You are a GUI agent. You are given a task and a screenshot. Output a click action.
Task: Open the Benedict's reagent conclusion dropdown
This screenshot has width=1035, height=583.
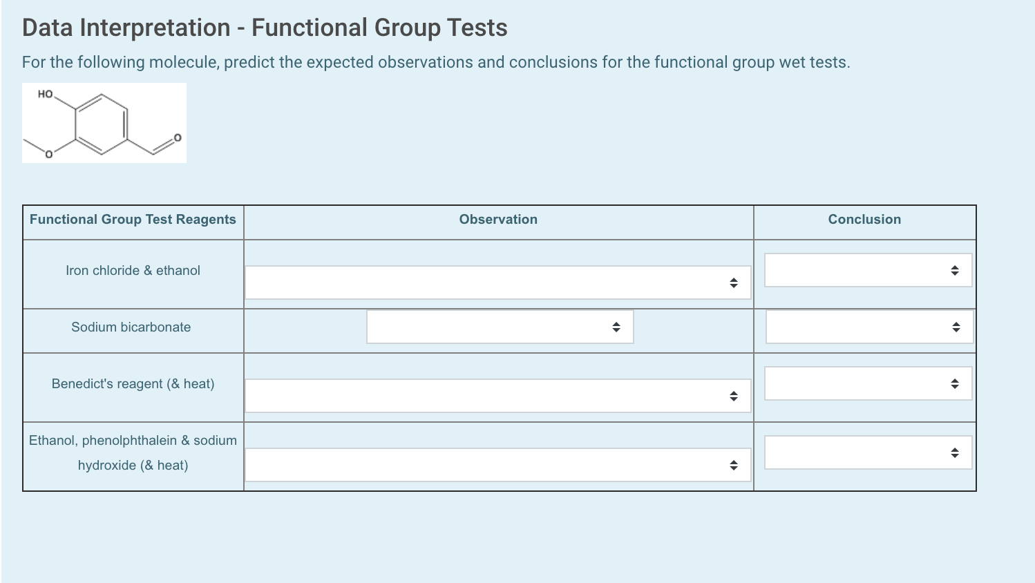pos(867,383)
